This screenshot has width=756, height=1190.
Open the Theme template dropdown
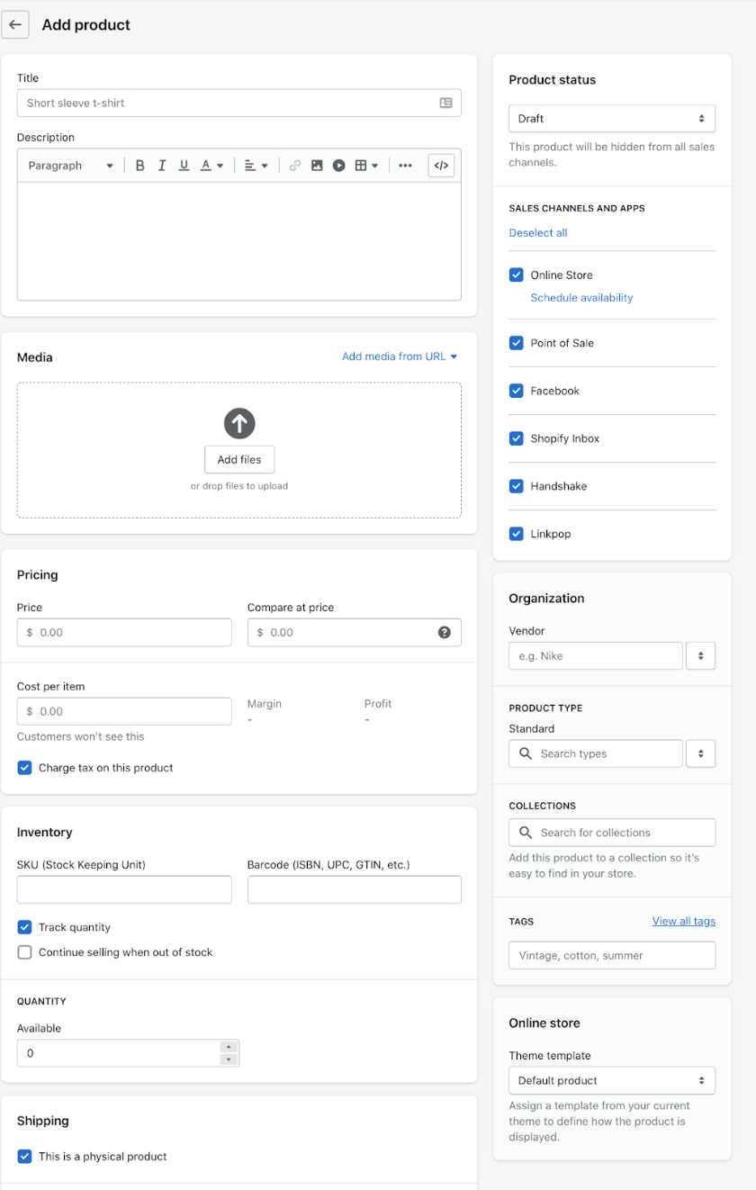tap(612, 1080)
